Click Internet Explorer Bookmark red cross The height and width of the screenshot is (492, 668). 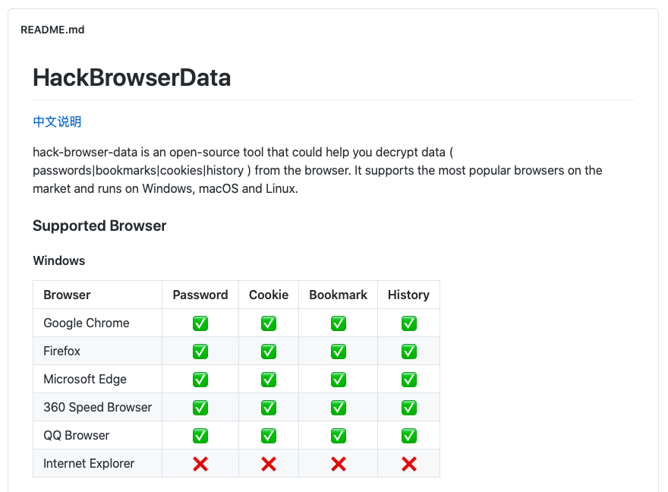click(339, 464)
